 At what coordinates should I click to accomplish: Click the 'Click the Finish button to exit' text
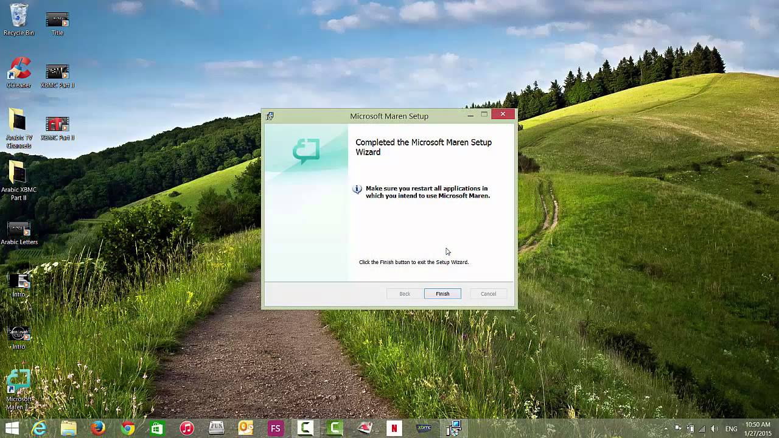click(x=414, y=262)
